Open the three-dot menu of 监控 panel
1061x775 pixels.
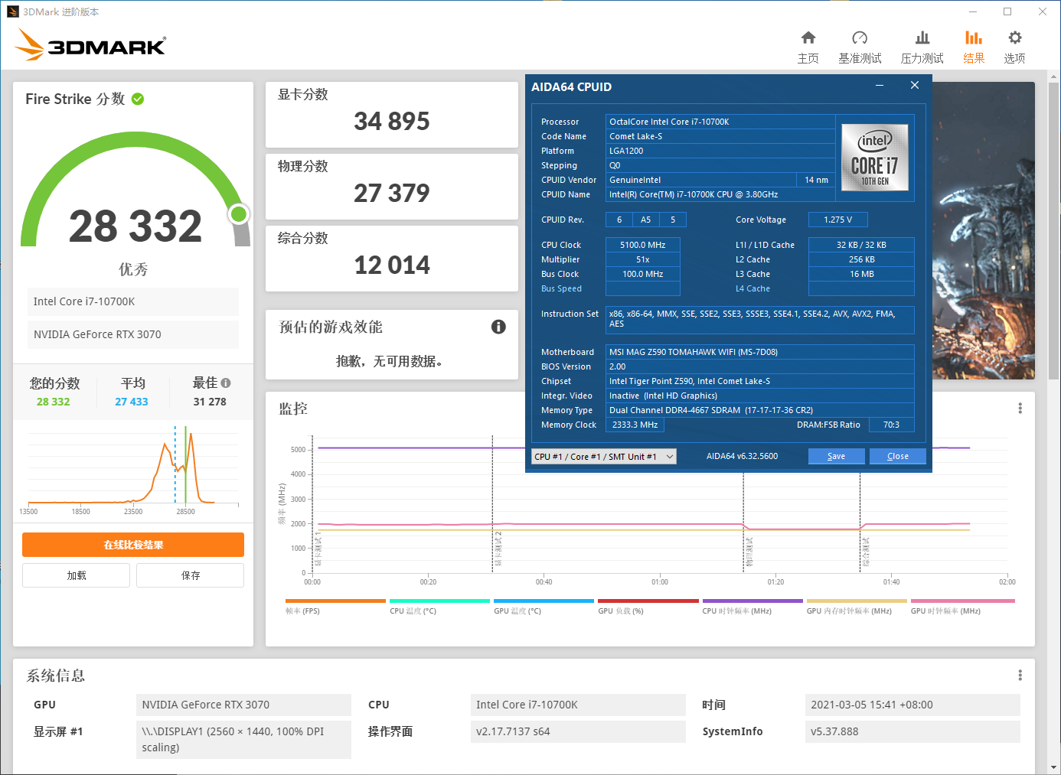tap(1020, 409)
